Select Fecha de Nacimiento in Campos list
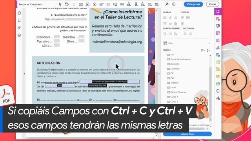Viewport: 251px width, 141px height. click(180, 59)
